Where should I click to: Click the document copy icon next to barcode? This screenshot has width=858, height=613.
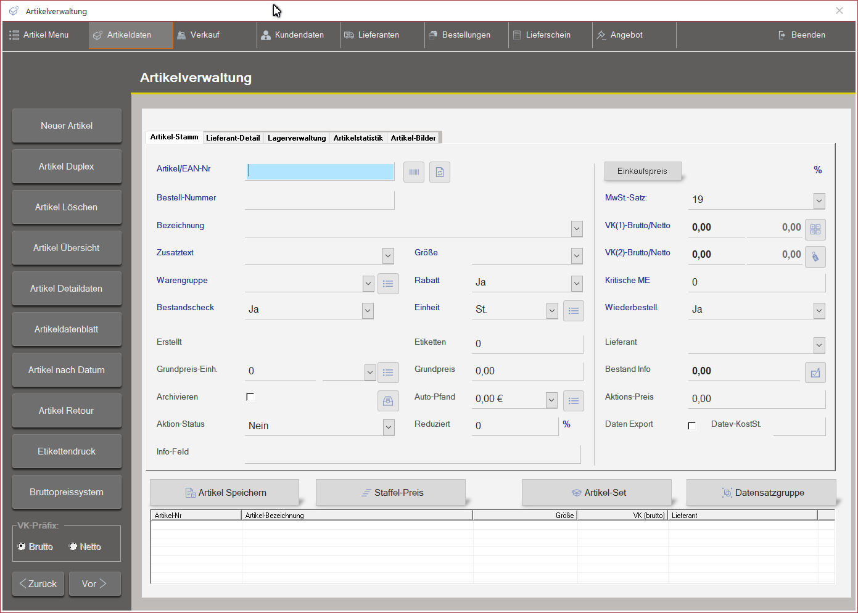(x=439, y=172)
